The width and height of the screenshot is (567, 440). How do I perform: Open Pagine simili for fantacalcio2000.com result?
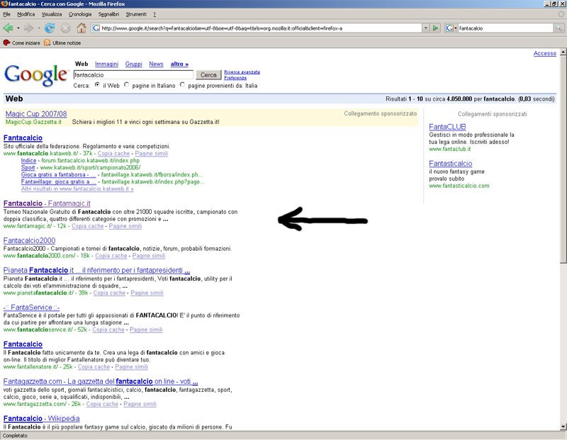[x=149, y=256]
